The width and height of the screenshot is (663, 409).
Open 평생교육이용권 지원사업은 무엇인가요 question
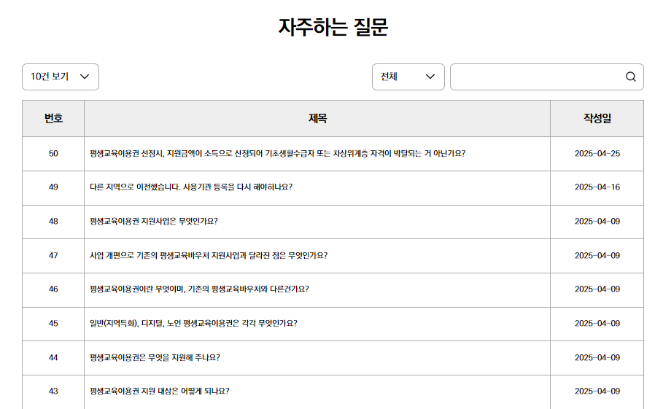pos(154,222)
